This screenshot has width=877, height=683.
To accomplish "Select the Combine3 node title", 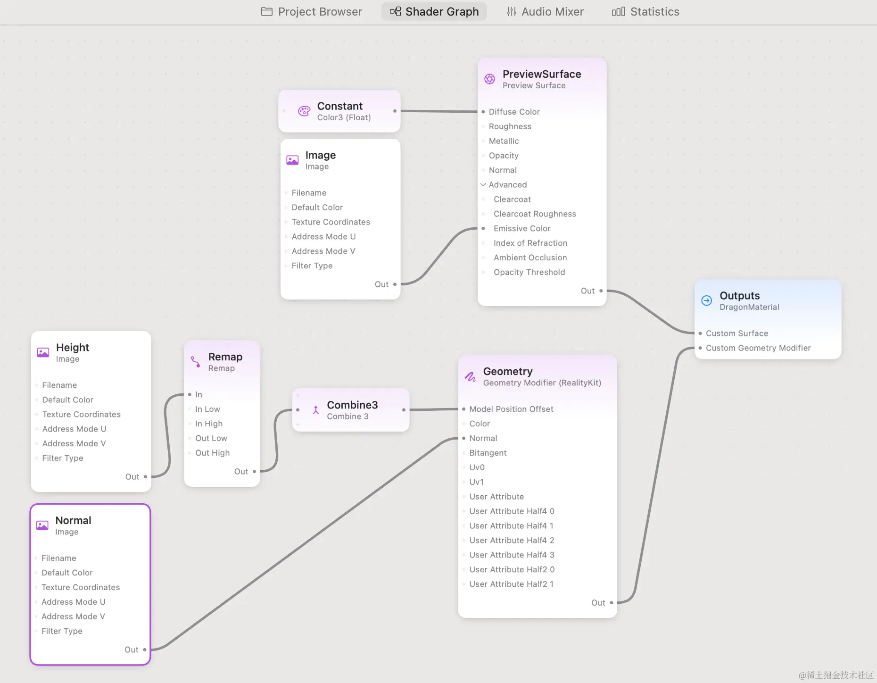I will (x=352, y=405).
